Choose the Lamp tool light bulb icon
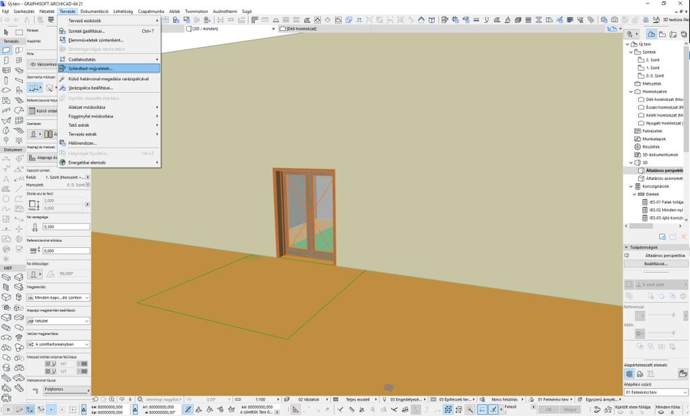Screen dimensions: 690x416 coord(19,140)
